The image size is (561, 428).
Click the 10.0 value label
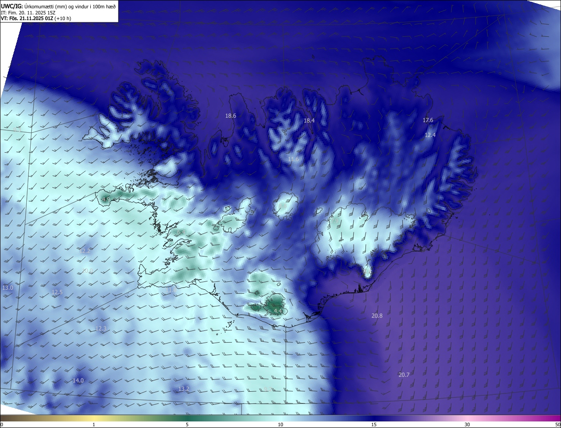[x=88, y=271]
